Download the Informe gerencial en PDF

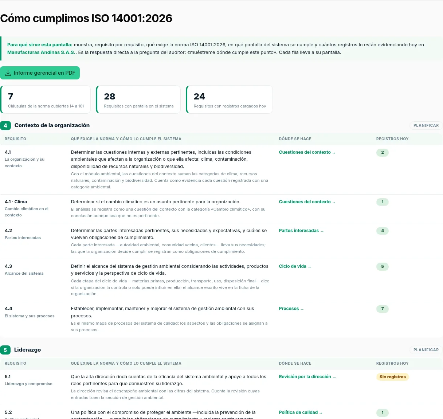pos(40,73)
